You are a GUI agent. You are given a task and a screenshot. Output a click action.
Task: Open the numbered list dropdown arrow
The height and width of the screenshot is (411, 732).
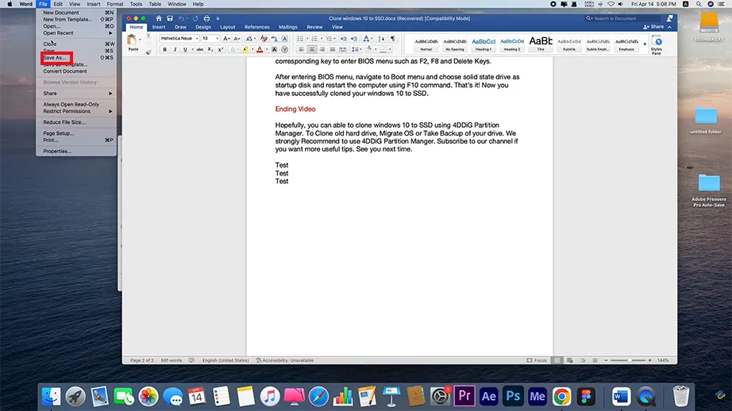click(x=322, y=39)
